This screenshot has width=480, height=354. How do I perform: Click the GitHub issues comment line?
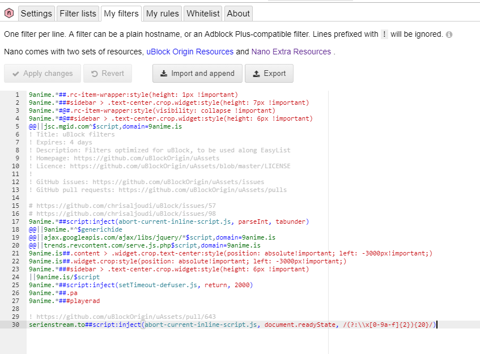click(x=146, y=182)
